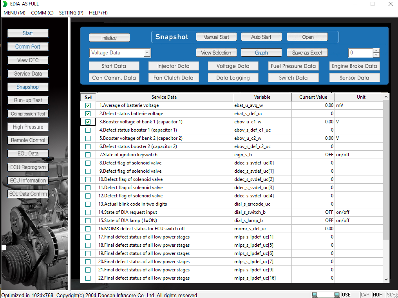Open the Comm Port settings
The width and height of the screenshot is (398, 298).
28,47
